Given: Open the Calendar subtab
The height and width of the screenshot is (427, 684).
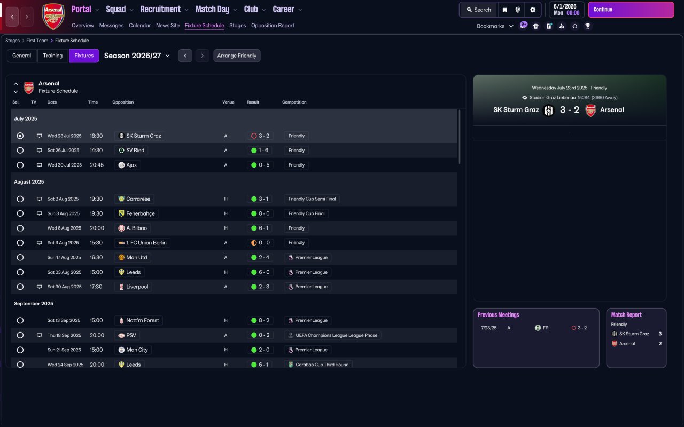Looking at the screenshot, I should (x=140, y=26).
